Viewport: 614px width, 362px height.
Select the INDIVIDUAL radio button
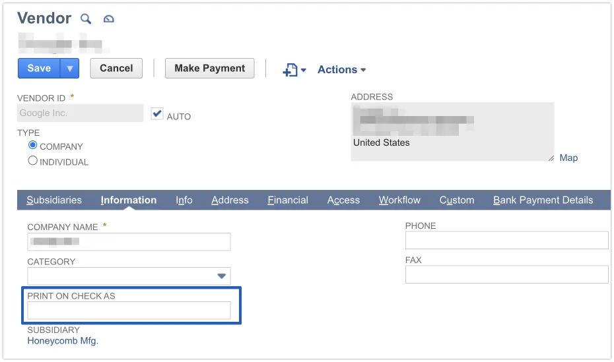point(33,161)
